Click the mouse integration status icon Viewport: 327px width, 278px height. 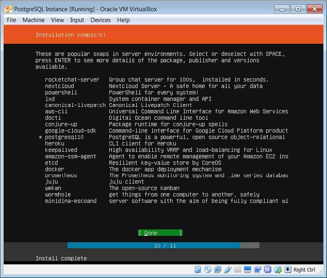pos(278,270)
